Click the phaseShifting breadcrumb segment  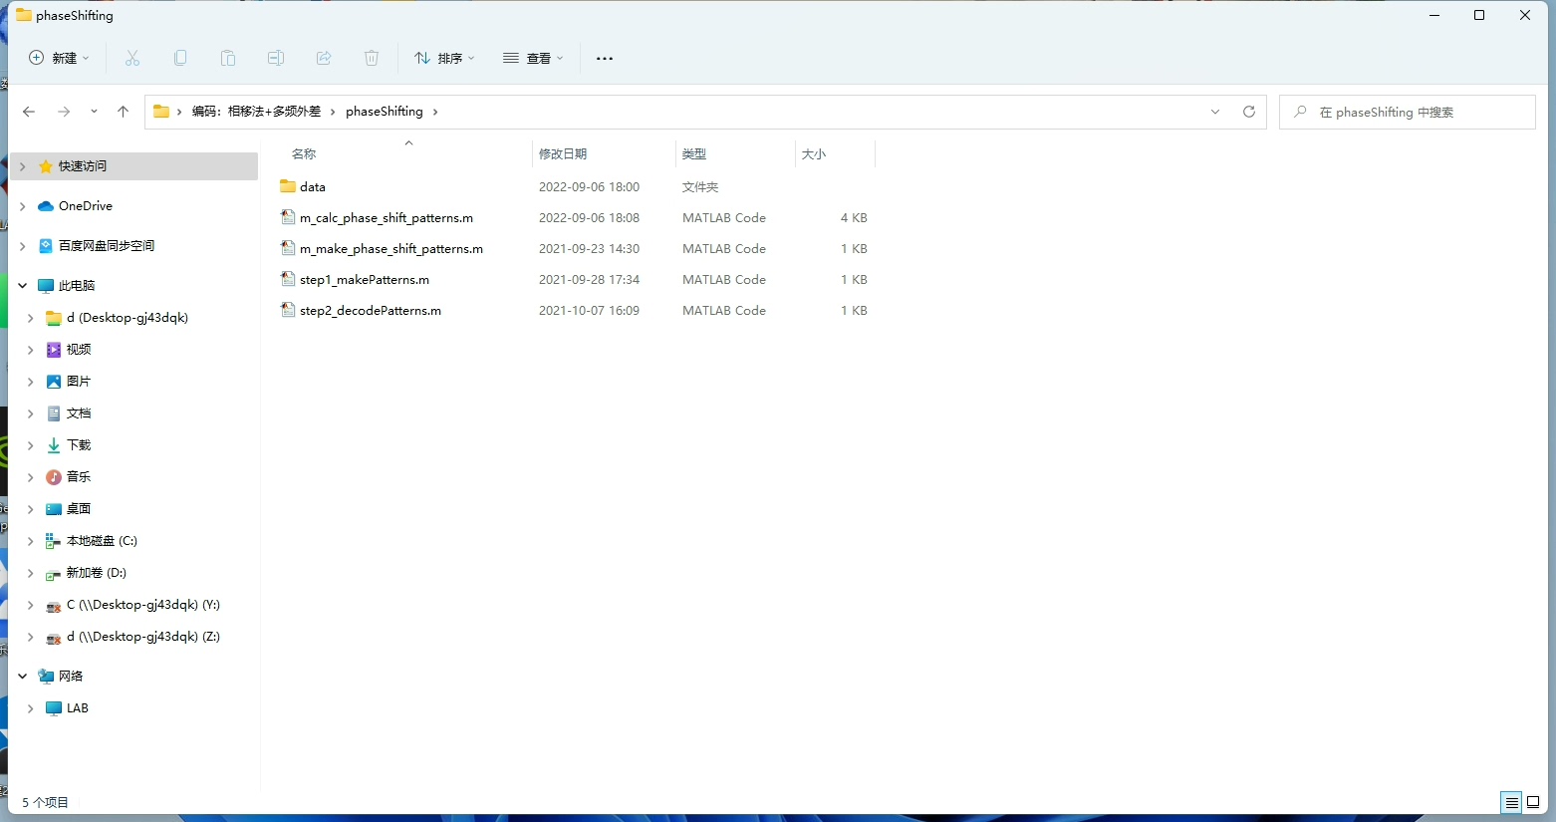click(385, 112)
